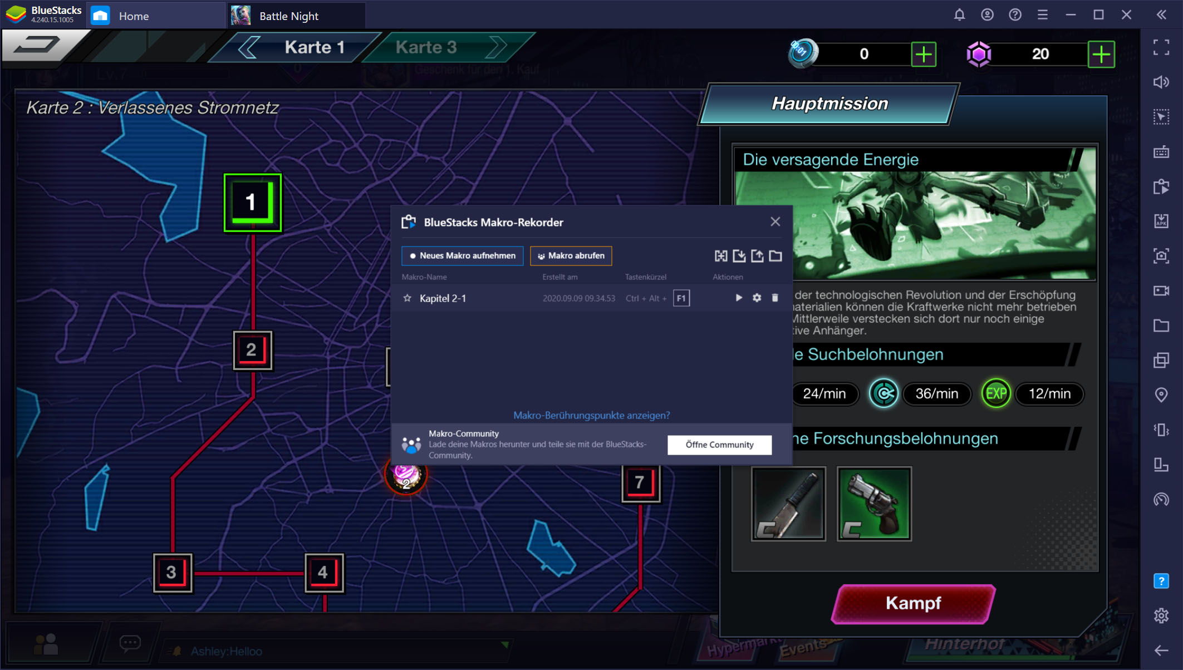The image size is (1183, 670).
Task: Favorite the Kapitel 2-1 macro star
Action: (407, 298)
